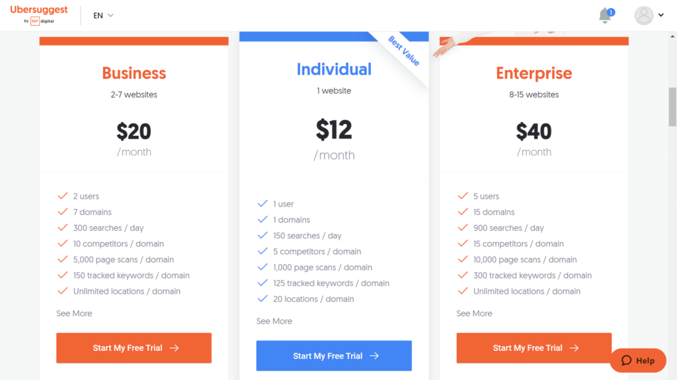Expand the account menu arrow next to avatar
The height and width of the screenshot is (380, 677).
(x=661, y=15)
